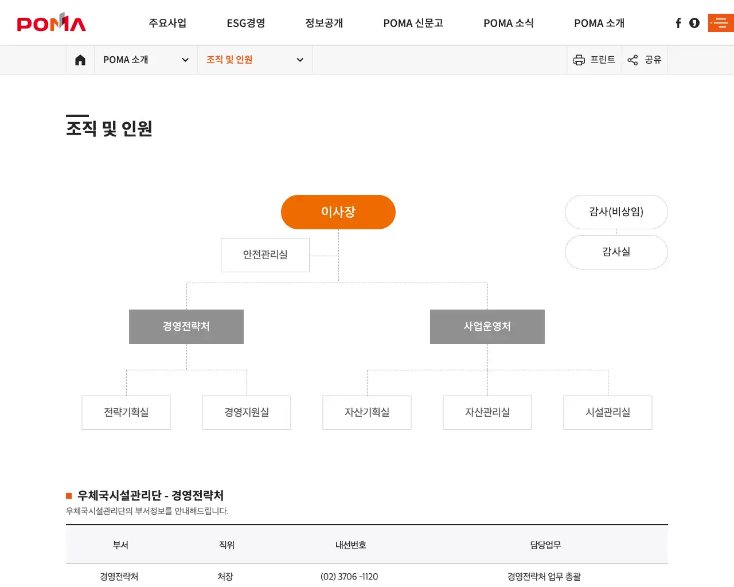Open the 주요사업 menu
The image size is (734, 587).
[167, 23]
